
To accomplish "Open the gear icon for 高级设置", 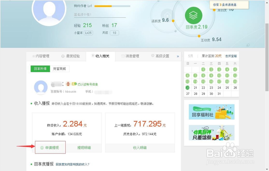I will [153, 56].
